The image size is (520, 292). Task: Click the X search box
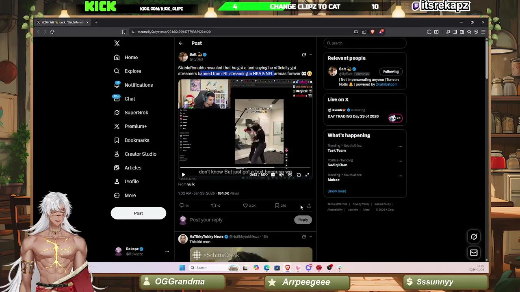365,43
